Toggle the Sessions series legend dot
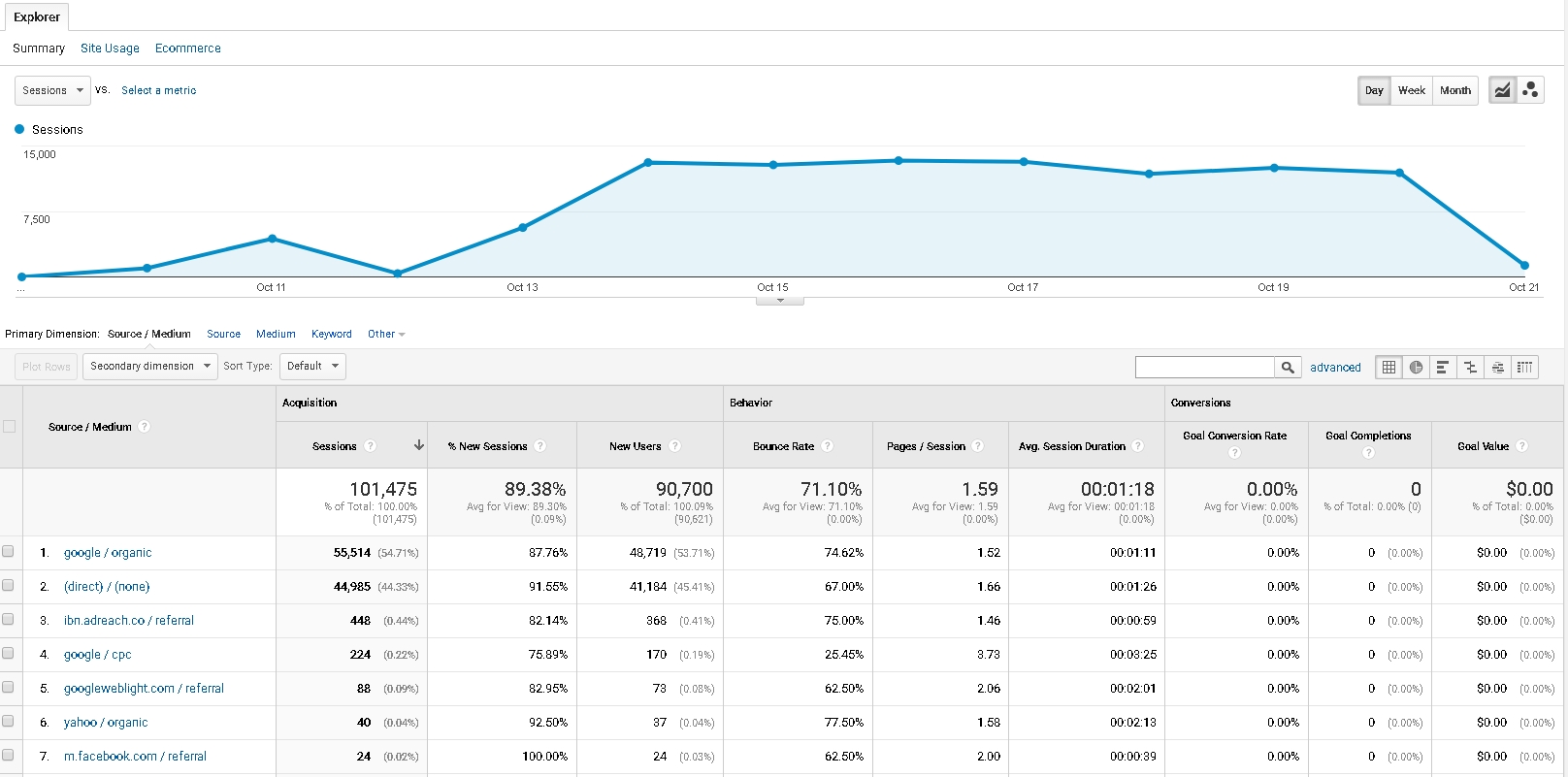 click(x=19, y=129)
